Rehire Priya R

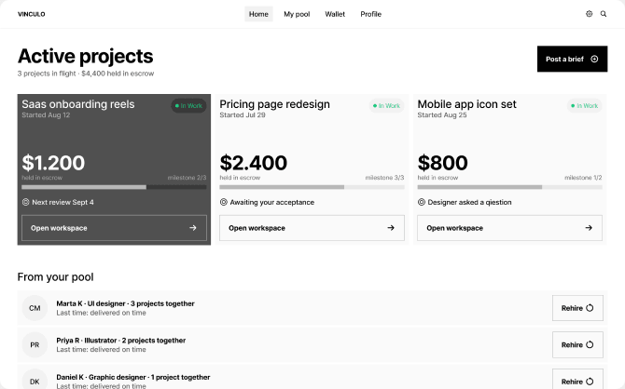point(577,345)
